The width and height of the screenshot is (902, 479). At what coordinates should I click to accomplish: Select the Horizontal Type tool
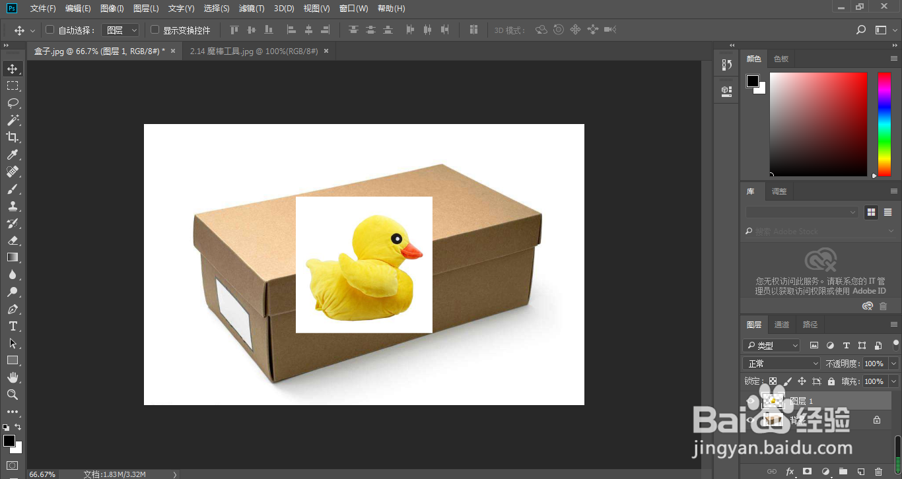tap(13, 326)
